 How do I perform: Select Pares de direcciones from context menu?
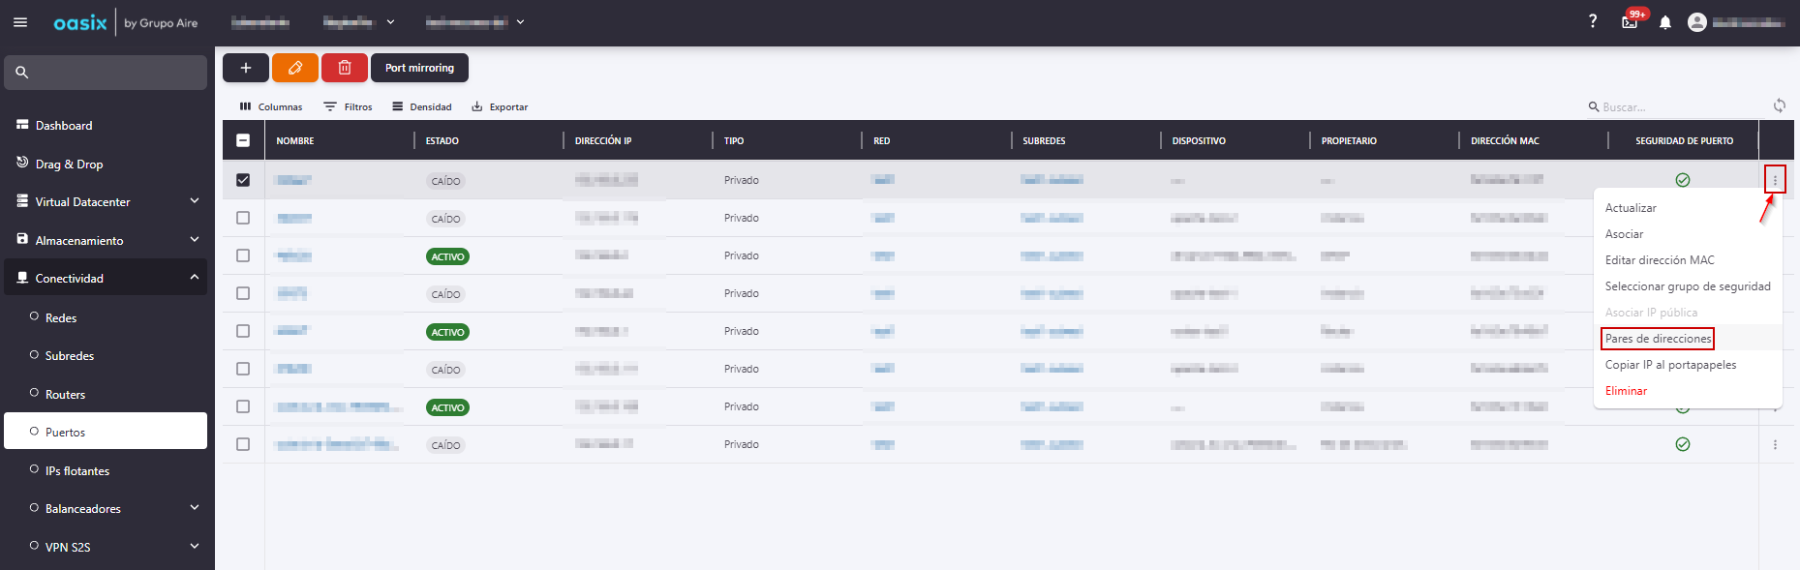point(1658,339)
